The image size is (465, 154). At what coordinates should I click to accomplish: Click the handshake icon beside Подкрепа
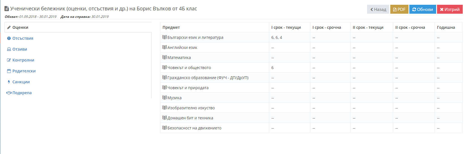tap(9, 93)
